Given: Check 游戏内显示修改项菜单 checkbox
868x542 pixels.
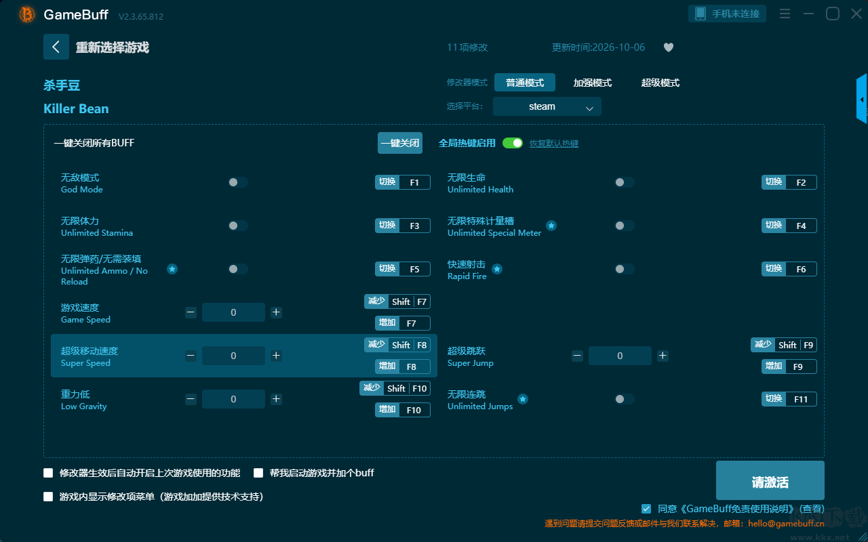Looking at the screenshot, I should click(48, 497).
